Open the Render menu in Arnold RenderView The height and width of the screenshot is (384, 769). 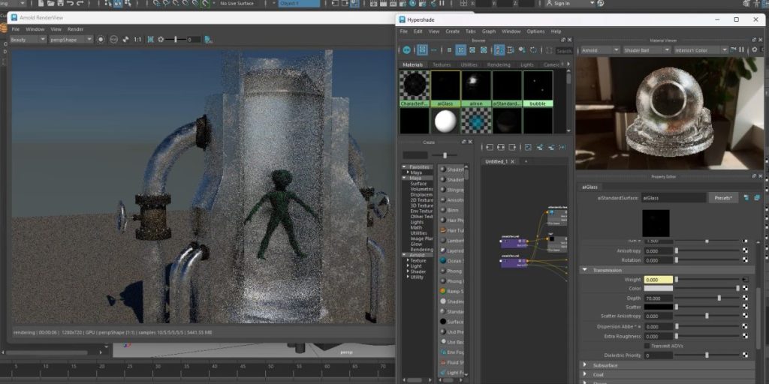pyautogui.click(x=76, y=29)
